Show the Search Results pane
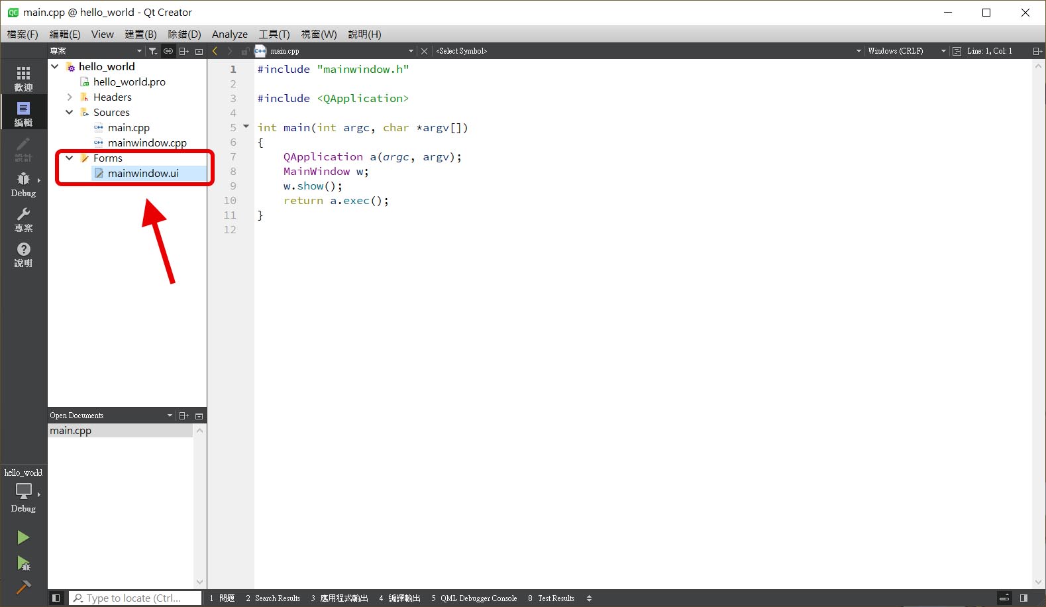Viewport: 1046px width, 607px height. [x=273, y=598]
